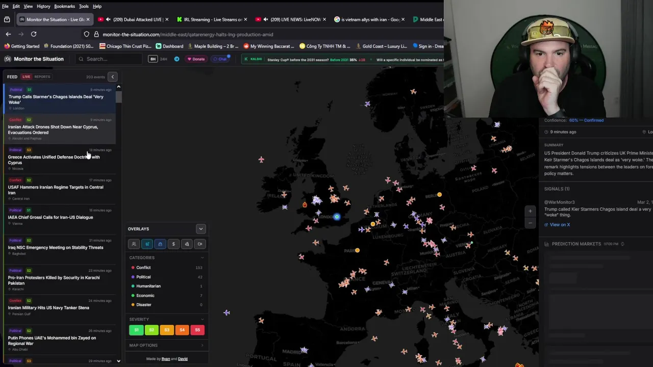The height and width of the screenshot is (367, 653).
Task: Close the IRL Streaming tab
Action: tap(245, 19)
